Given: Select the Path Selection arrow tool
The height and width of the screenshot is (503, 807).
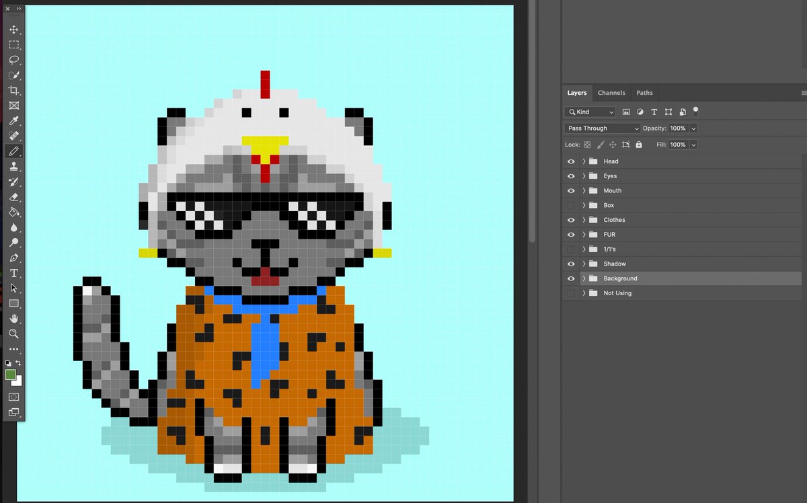Looking at the screenshot, I should point(13,288).
